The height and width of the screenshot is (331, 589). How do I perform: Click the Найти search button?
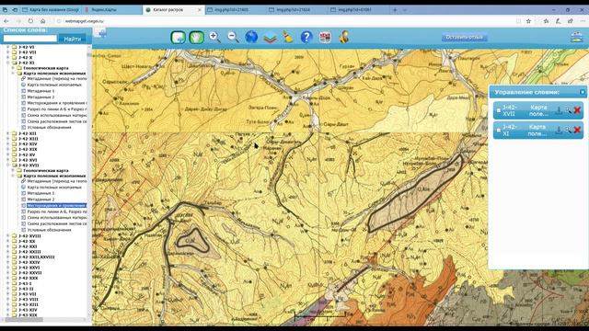(72, 39)
